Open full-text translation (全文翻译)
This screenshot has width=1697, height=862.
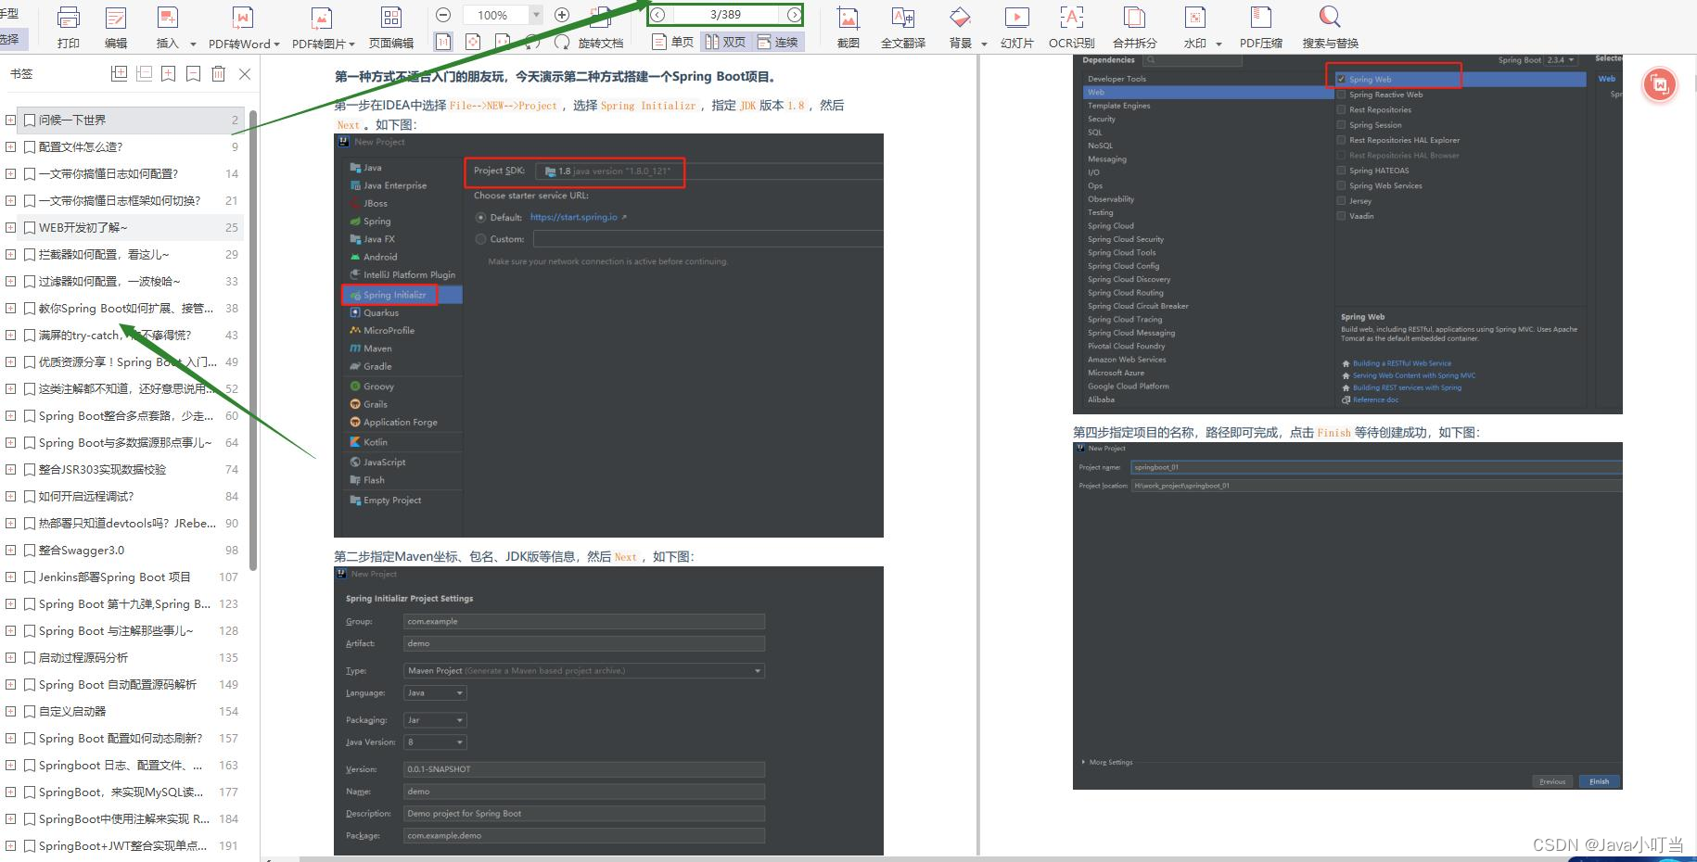click(x=903, y=18)
